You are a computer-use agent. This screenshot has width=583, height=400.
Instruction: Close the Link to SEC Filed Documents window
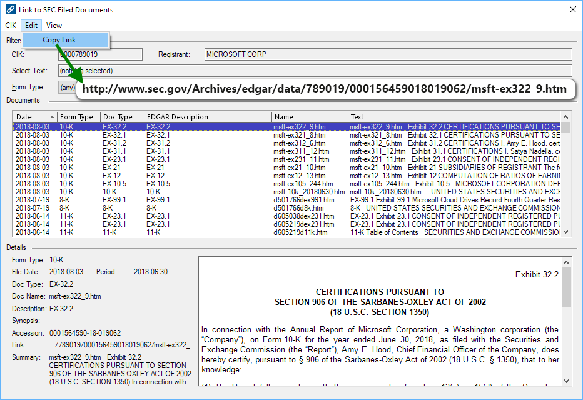click(x=573, y=9)
